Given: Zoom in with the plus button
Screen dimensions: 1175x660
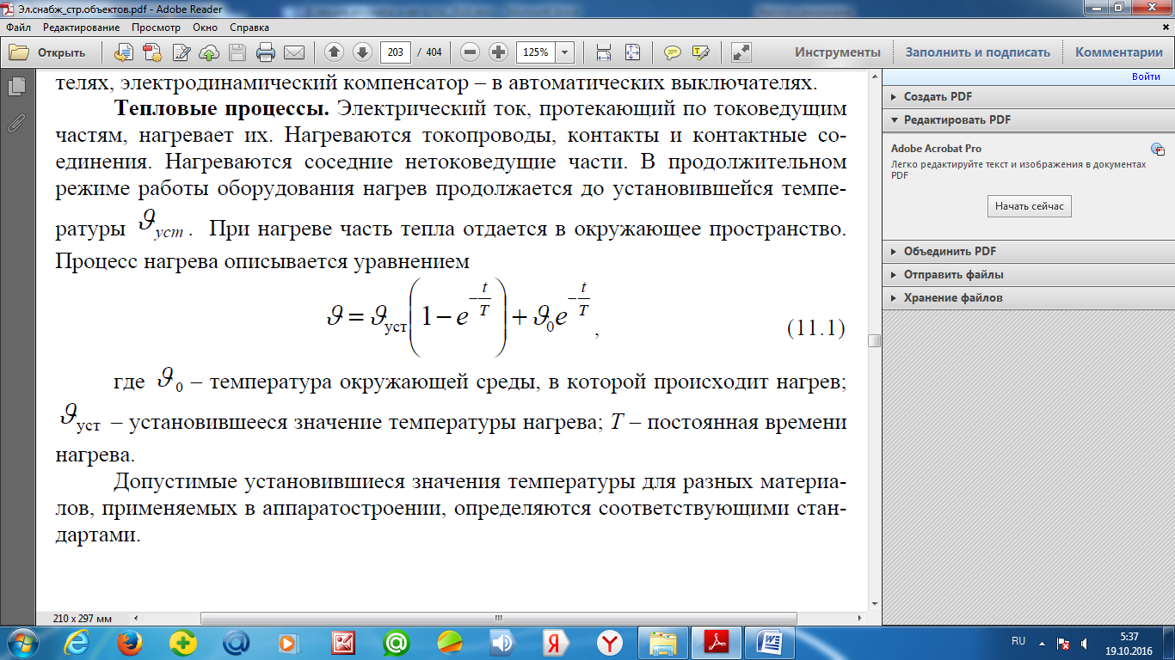Looking at the screenshot, I should coord(498,52).
